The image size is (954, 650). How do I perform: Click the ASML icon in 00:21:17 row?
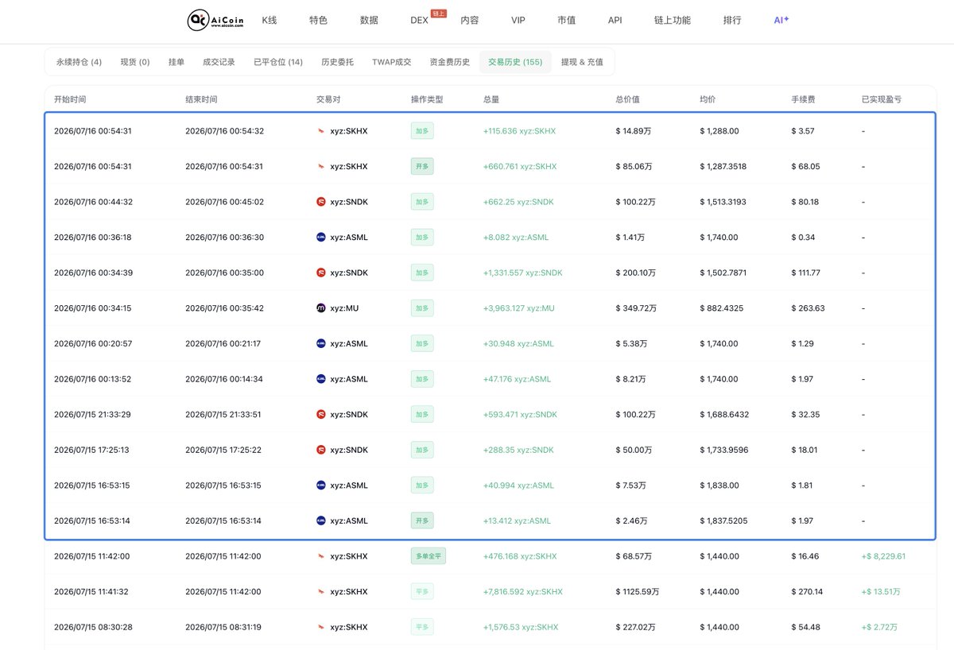click(x=321, y=343)
